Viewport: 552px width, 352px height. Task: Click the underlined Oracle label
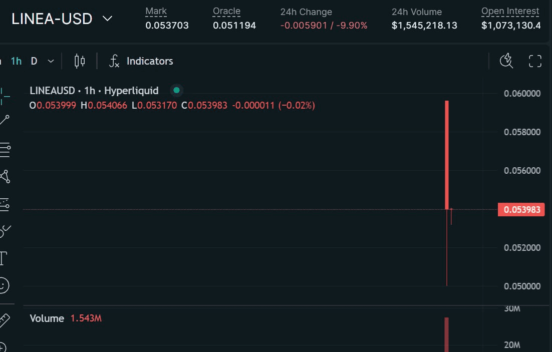pyautogui.click(x=226, y=11)
